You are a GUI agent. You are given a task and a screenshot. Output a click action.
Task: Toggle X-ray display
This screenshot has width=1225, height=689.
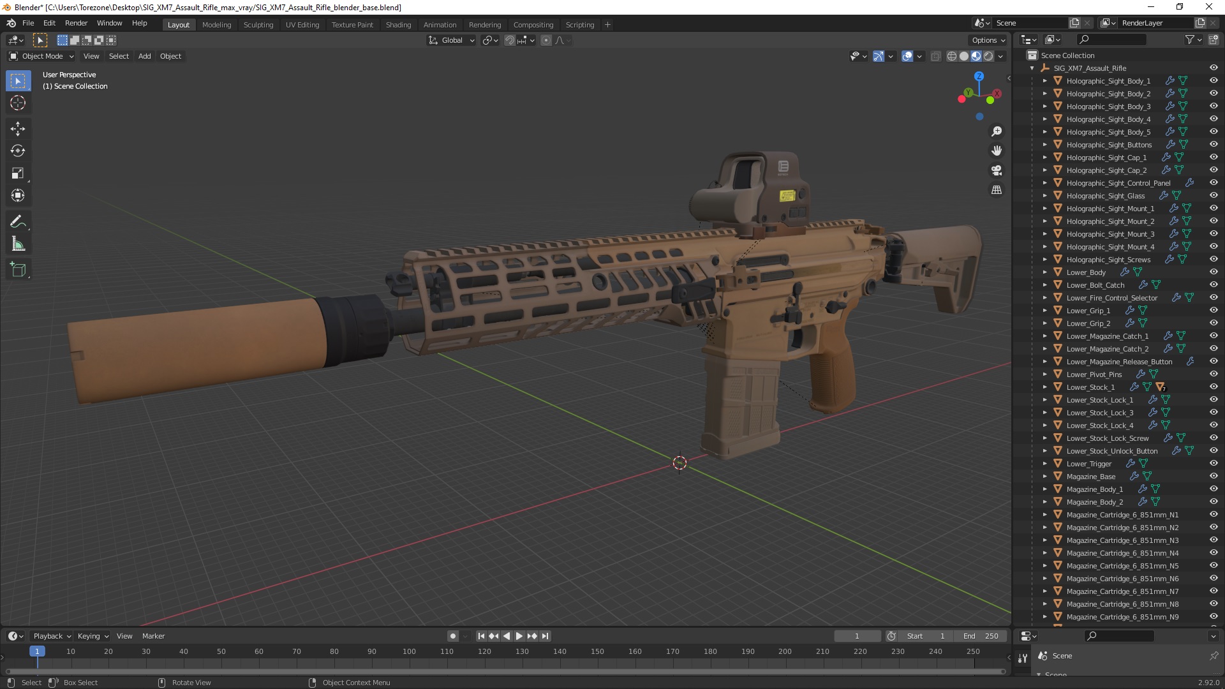tap(936, 56)
